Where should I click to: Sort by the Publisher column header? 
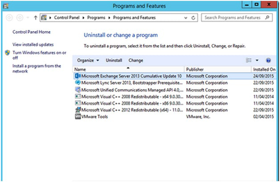[218, 69]
